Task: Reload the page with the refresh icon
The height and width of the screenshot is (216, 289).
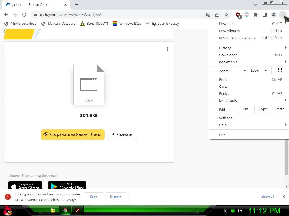Action: click(x=24, y=15)
